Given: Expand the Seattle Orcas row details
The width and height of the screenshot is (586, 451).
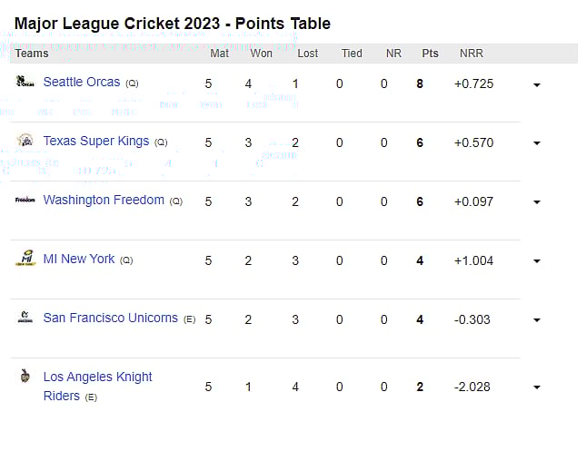Looking at the screenshot, I should click(537, 84).
